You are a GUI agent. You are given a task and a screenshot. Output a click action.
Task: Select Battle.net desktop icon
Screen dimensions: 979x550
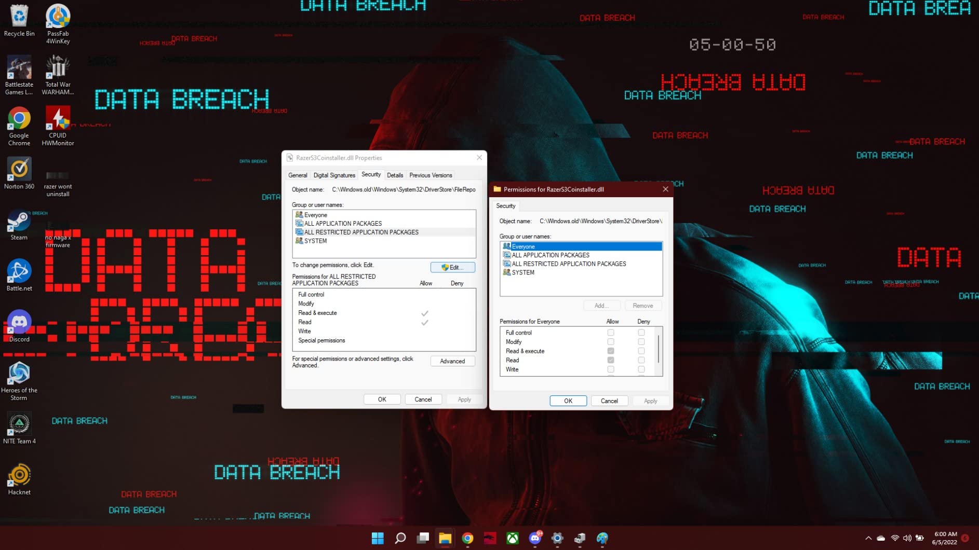coord(19,275)
